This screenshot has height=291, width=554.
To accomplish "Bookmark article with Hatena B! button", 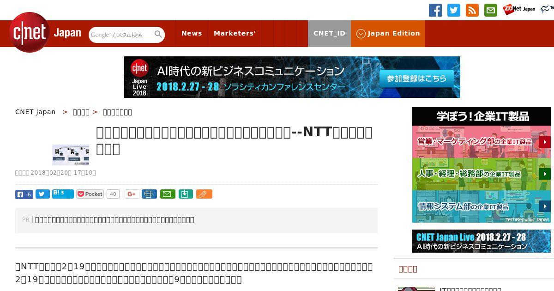I will [x=63, y=194].
